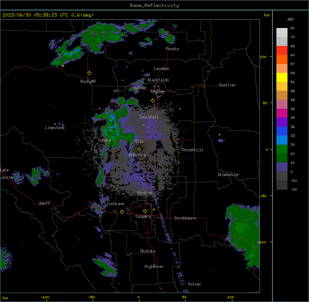This screenshot has width=309, height=302.
Task: Click the -30 value in dBZ legend
Action: [x=294, y=189]
